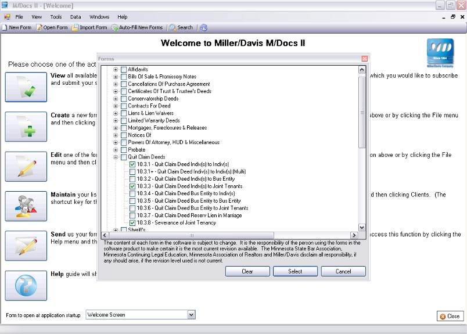Viewport: 467px width, 334px height.
Task: Click Auto-Fill New Forms toolbar button
Action: [137, 27]
